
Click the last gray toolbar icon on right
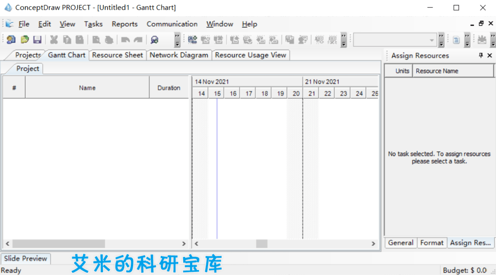tap(482, 40)
